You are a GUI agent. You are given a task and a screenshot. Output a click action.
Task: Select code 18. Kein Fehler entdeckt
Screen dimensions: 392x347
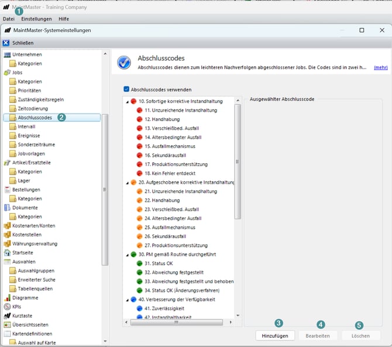(170, 173)
